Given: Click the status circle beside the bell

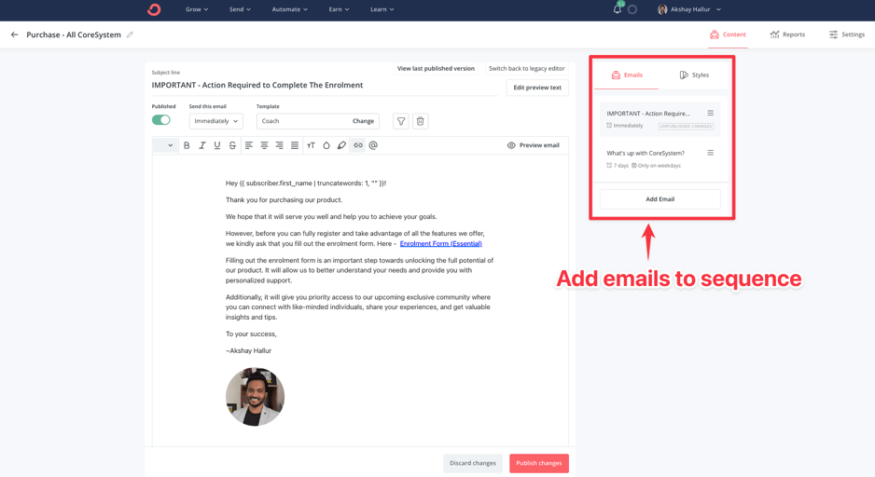Looking at the screenshot, I should pyautogui.click(x=632, y=9).
